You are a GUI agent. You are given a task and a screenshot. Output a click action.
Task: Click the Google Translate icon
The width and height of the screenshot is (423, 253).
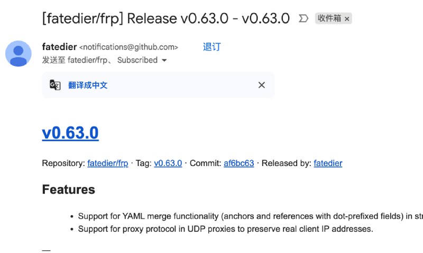point(55,85)
